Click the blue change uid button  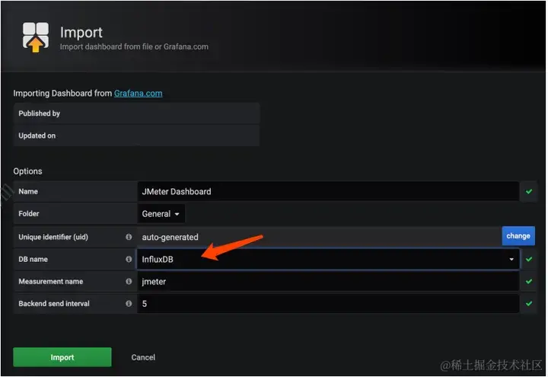518,236
